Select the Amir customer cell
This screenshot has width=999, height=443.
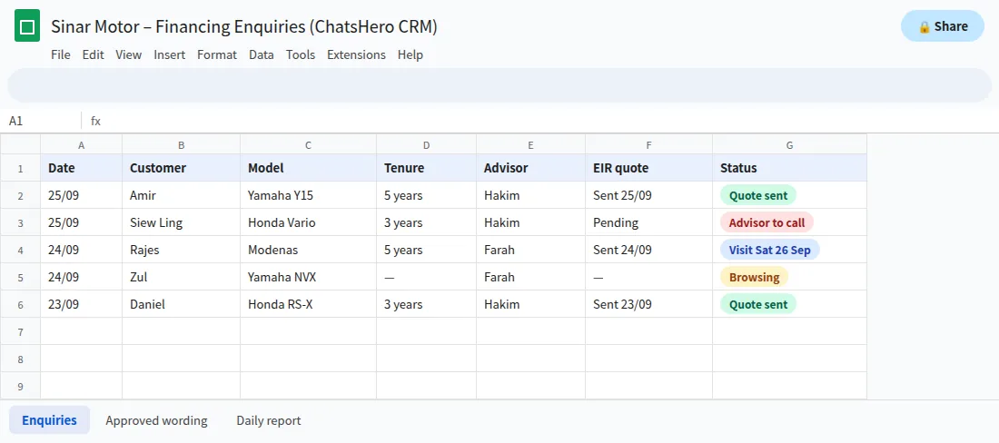tap(182, 195)
